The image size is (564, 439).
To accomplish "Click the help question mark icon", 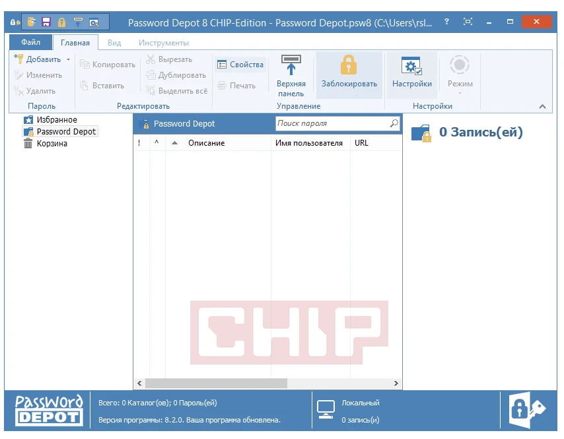I will (447, 22).
